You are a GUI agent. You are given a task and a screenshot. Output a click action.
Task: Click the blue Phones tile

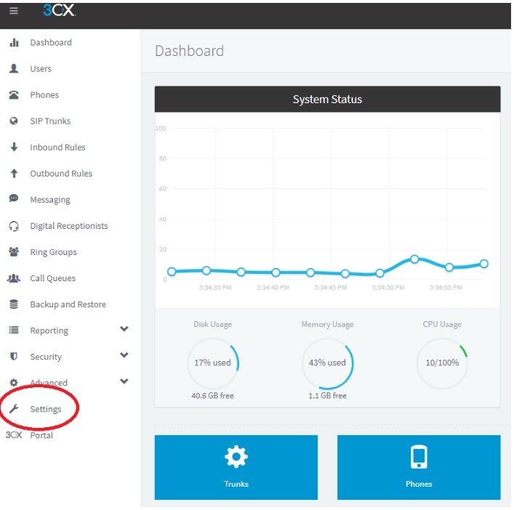419,467
